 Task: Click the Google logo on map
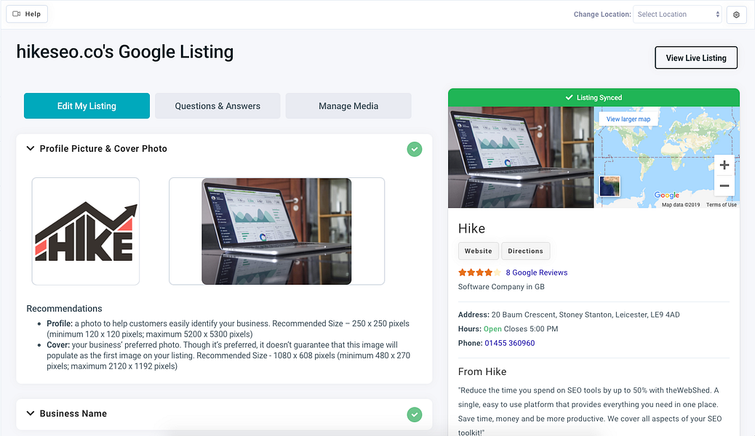coord(667,195)
